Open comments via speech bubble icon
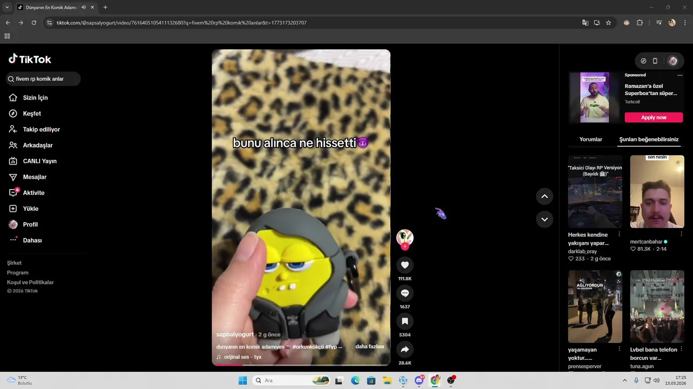This screenshot has width=693, height=389. pyautogui.click(x=404, y=293)
